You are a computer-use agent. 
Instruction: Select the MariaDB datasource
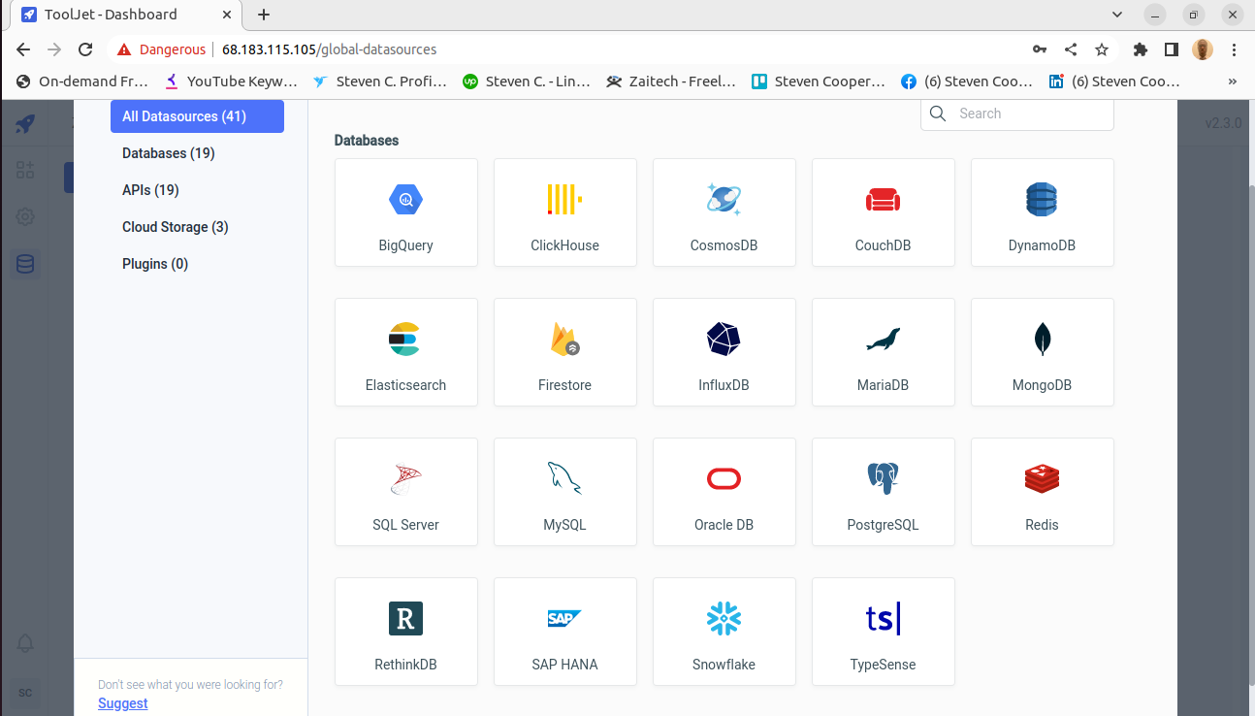884,352
